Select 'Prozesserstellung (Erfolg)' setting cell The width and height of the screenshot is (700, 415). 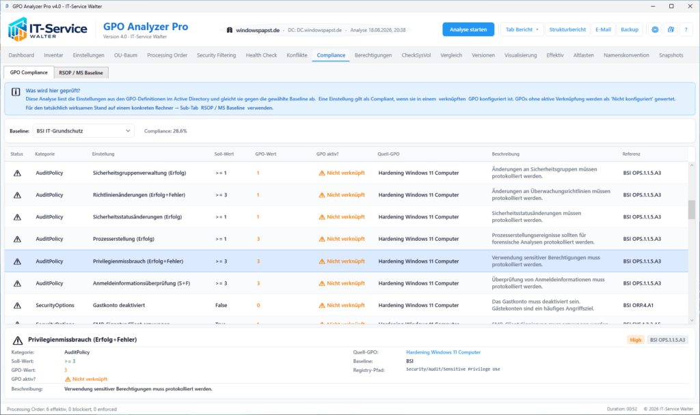[x=124, y=239]
